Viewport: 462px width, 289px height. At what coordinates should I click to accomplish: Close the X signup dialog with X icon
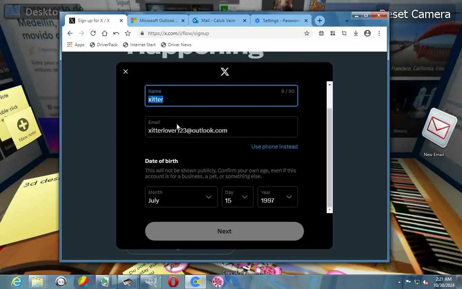pyautogui.click(x=126, y=72)
